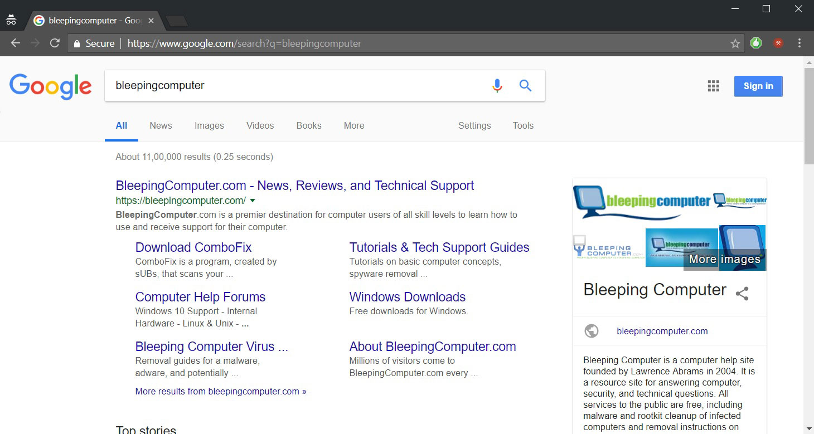Click the Google logo

[x=51, y=86]
